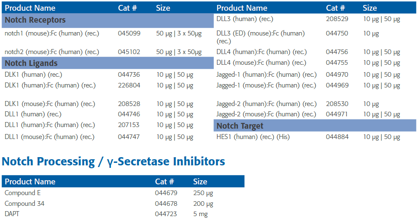Click catalog number 044678 for Compound 34
Screen dimensions: 418x219
(x=166, y=204)
